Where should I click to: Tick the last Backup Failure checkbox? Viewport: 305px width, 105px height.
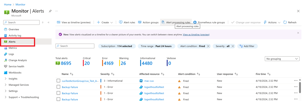tap(58, 99)
